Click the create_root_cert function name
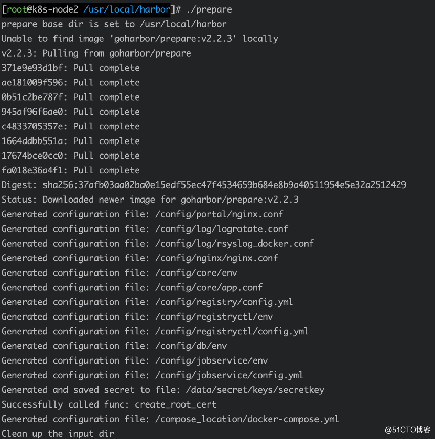The width and height of the screenshot is (436, 439). (176, 404)
